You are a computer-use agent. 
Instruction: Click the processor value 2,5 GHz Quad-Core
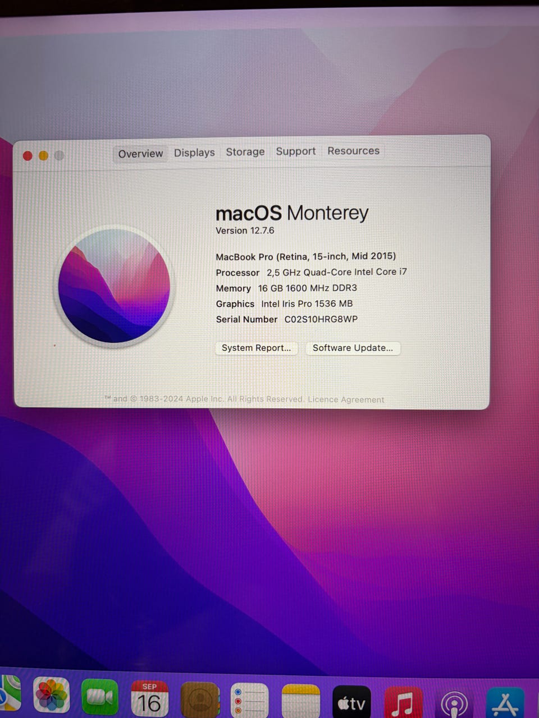pos(337,272)
